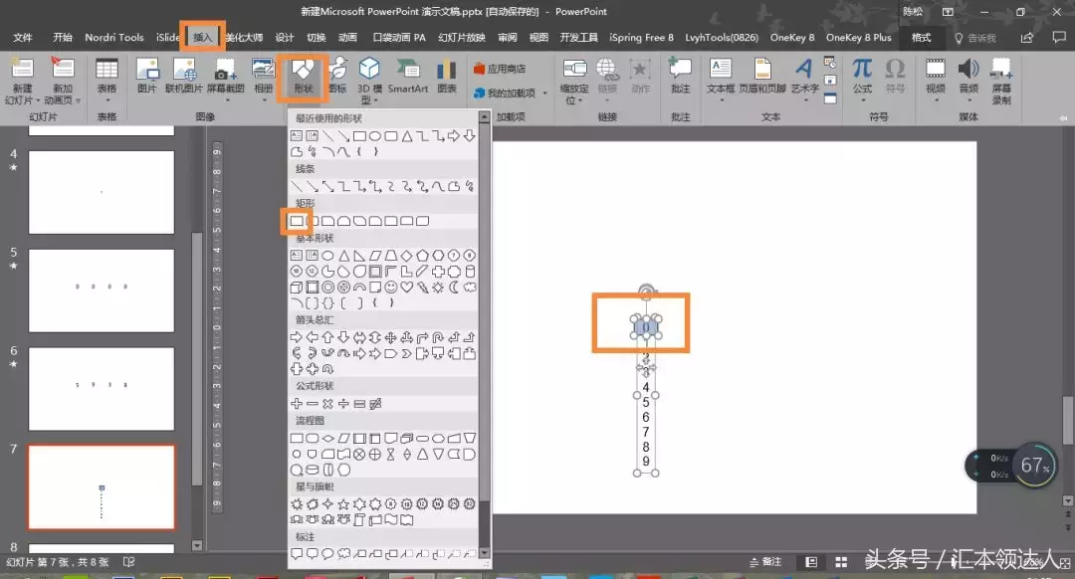The width and height of the screenshot is (1075, 579).
Task: Choose the sun shape
Action: (x=438, y=288)
